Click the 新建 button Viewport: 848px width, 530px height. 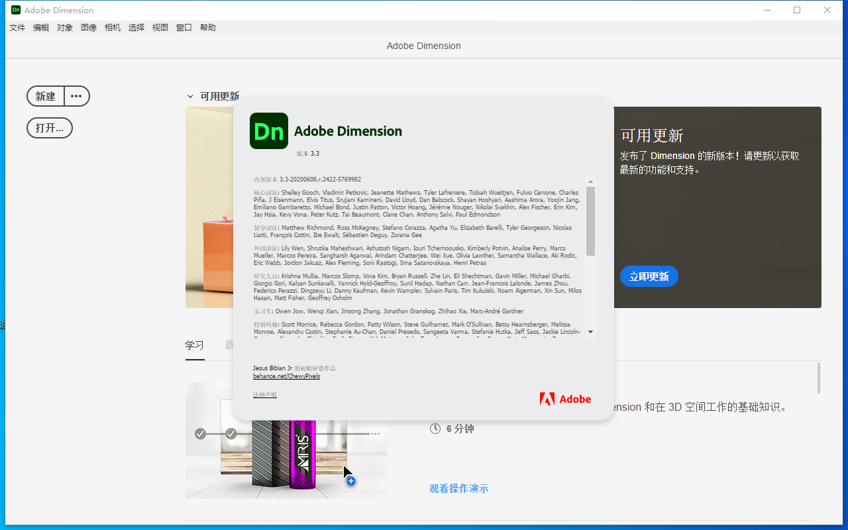click(x=45, y=96)
